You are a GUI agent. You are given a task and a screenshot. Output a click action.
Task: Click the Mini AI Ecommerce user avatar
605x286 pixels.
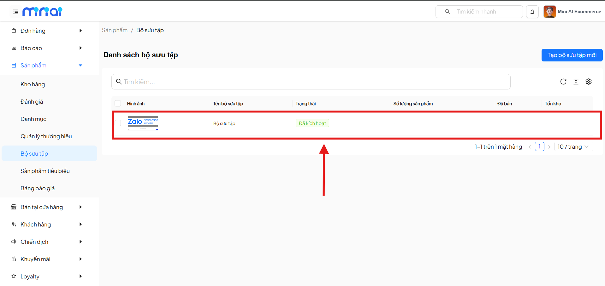pos(549,12)
